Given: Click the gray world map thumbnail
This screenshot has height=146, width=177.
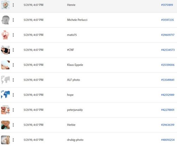Looking at the screenshot, I should (5, 80).
